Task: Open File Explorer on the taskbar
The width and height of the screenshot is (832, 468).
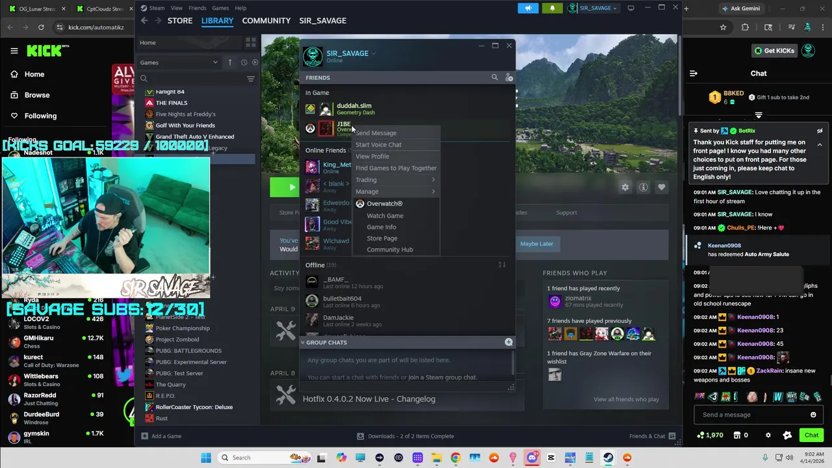Action: click(437, 458)
